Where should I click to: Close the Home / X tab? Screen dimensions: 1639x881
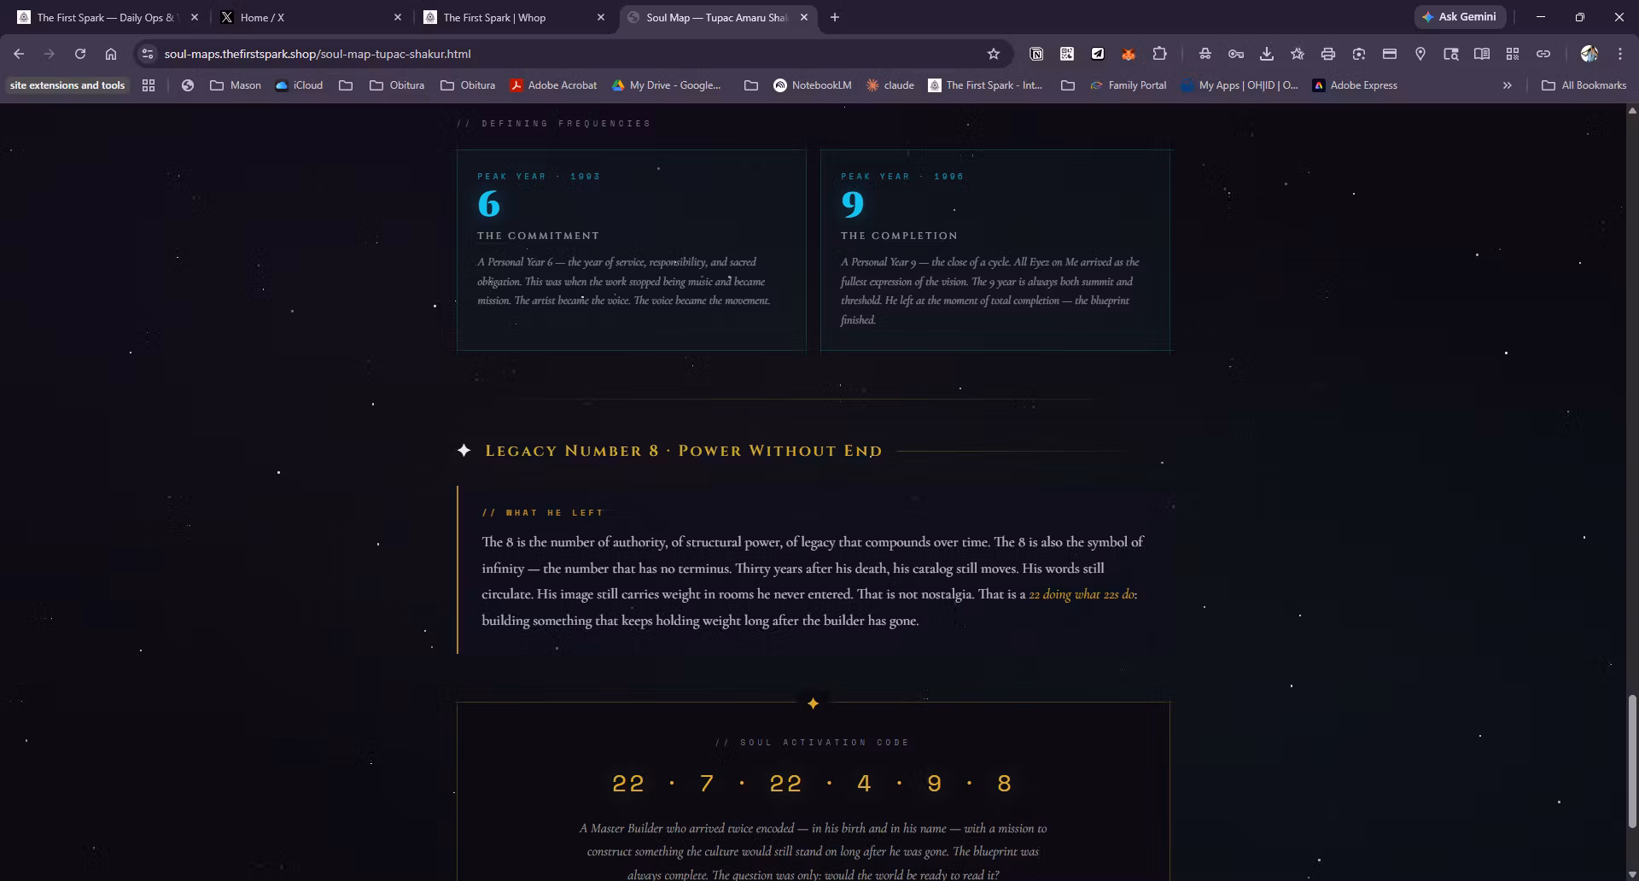(398, 17)
